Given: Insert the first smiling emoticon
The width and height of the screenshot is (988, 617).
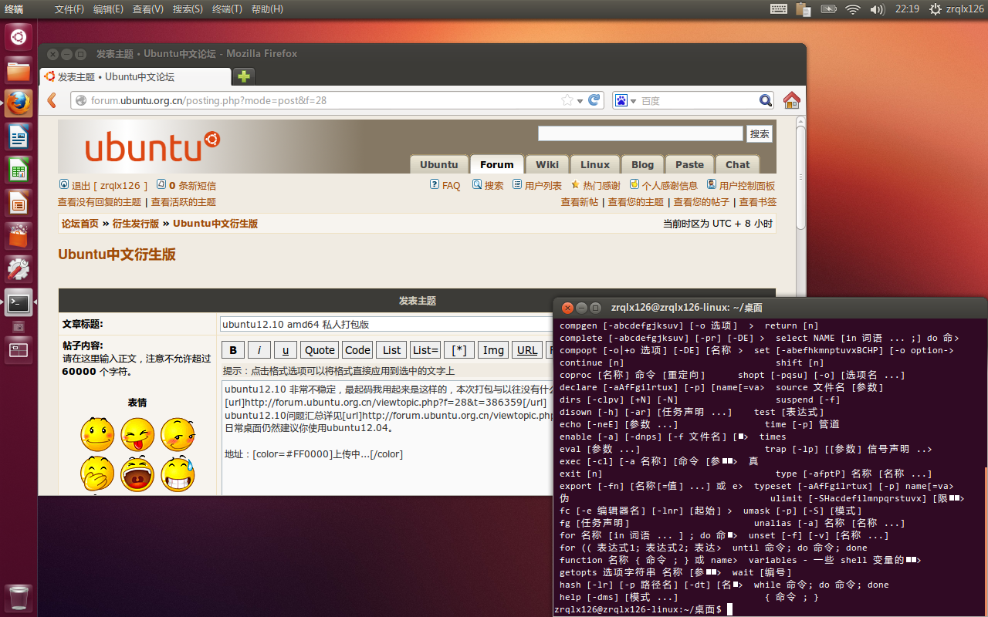Looking at the screenshot, I should pos(97,435).
